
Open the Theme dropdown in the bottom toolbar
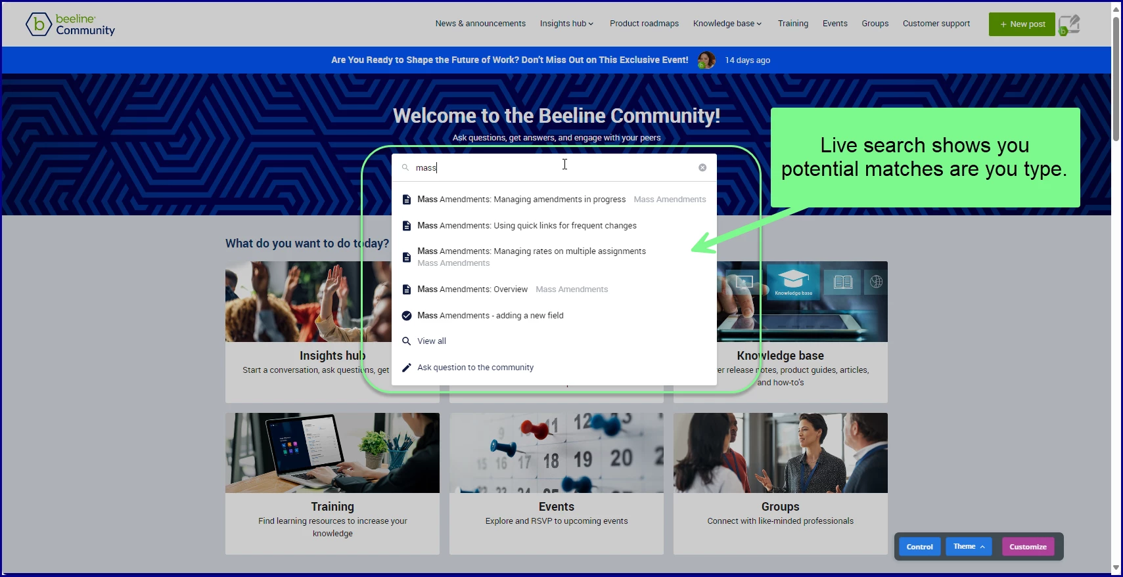pos(969,546)
